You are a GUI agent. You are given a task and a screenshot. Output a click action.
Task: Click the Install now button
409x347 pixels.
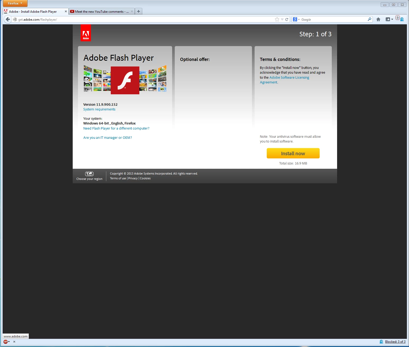point(293,153)
